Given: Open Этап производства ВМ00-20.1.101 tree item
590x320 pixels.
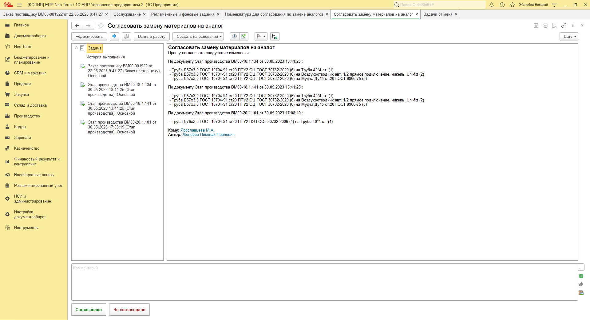Looking at the screenshot, I should [122, 127].
